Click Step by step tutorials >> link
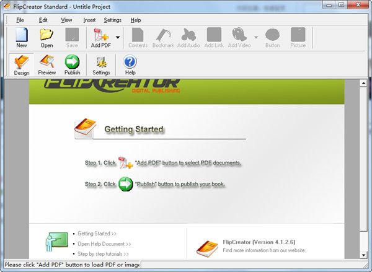The height and width of the screenshot is (272, 372). coord(103,254)
